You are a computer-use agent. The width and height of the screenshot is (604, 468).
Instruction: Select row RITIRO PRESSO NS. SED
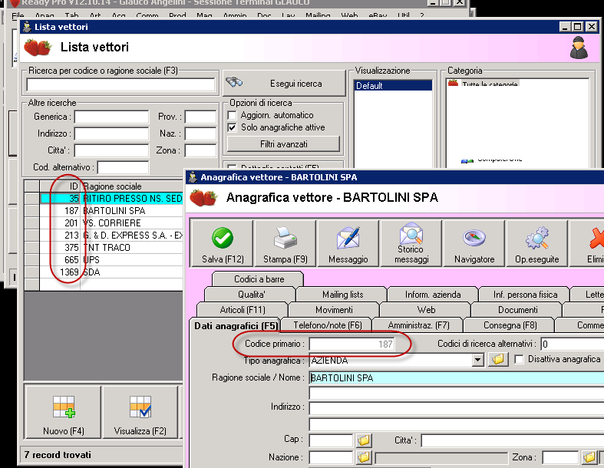[104, 199]
